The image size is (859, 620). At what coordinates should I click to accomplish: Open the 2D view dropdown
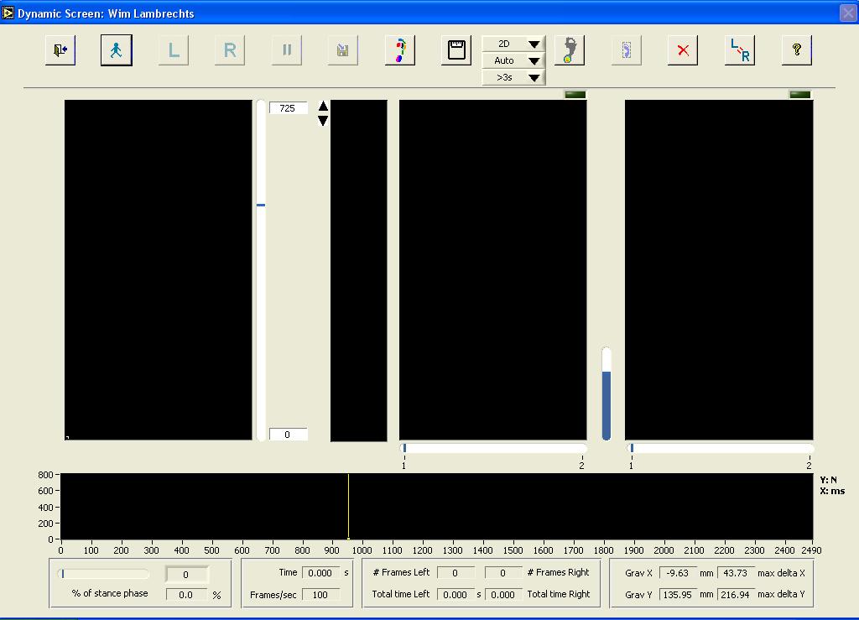point(513,44)
